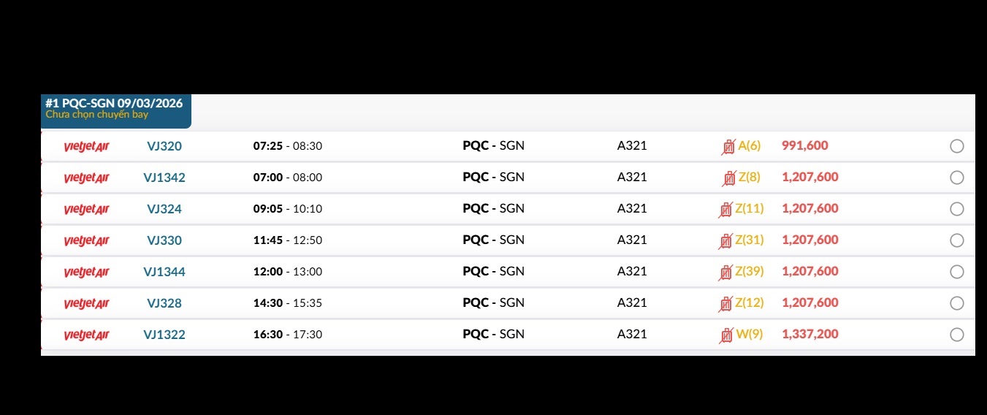The height and width of the screenshot is (415, 987).
Task: Select the radio button for flight VJ330
Action: point(956,240)
